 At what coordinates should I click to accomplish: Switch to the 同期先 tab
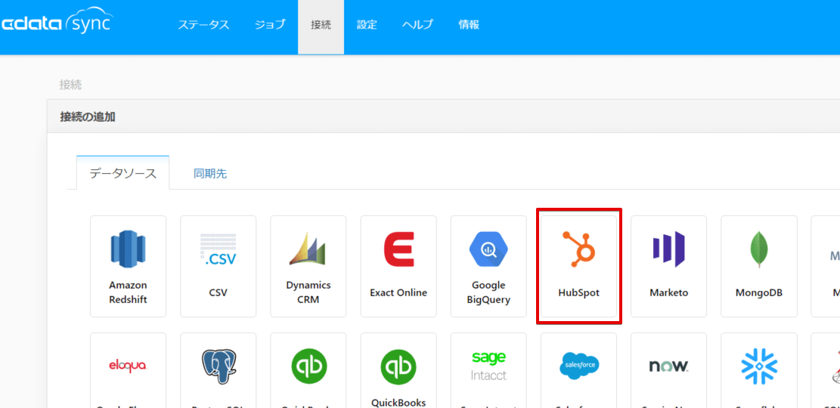(x=210, y=174)
